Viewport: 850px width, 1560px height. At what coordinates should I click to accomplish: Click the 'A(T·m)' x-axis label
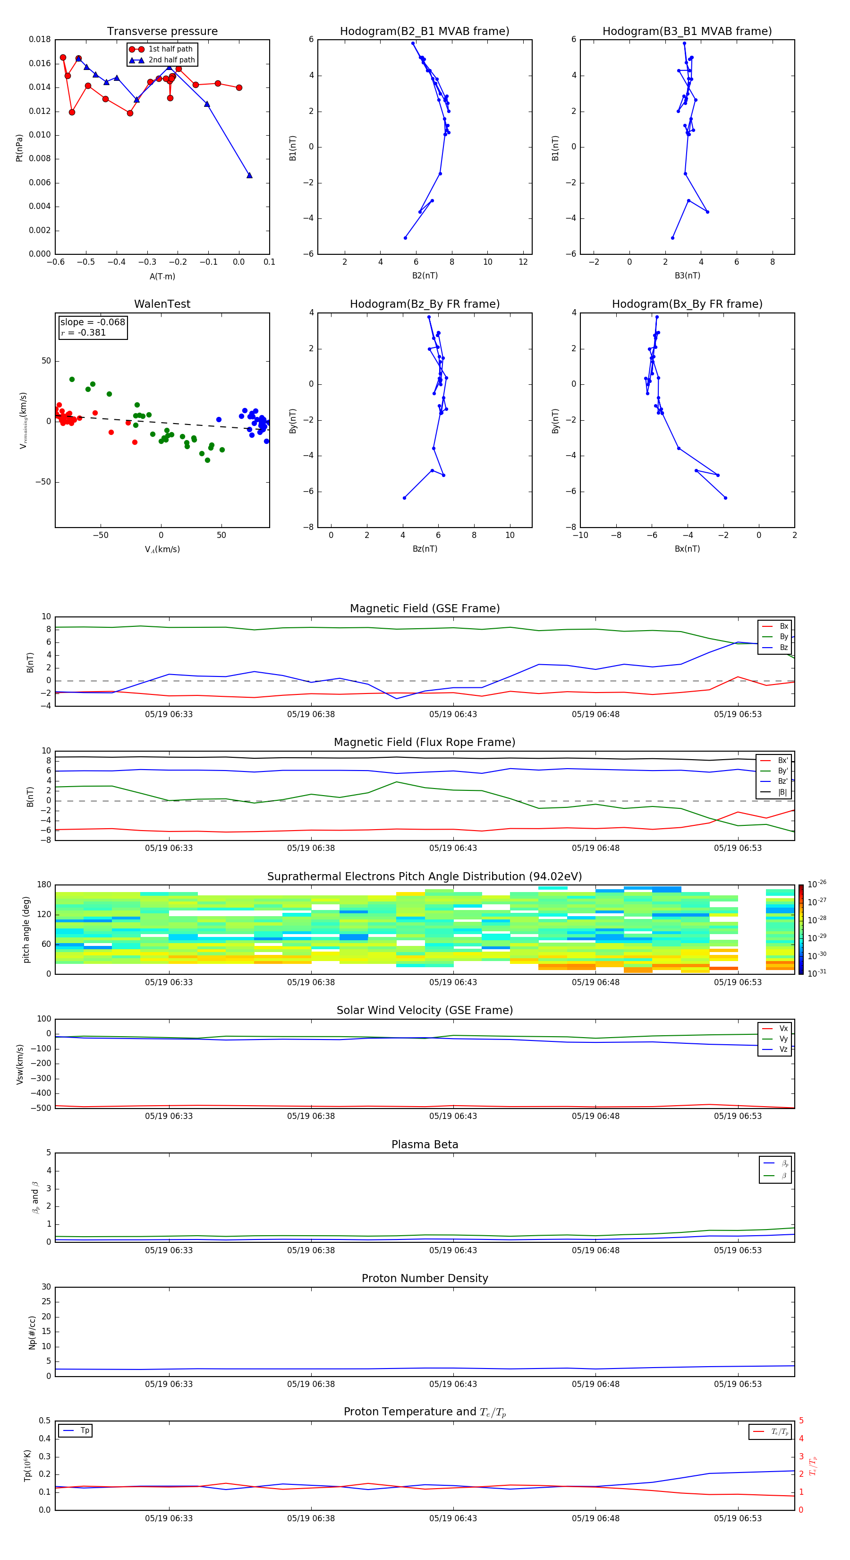point(162,276)
